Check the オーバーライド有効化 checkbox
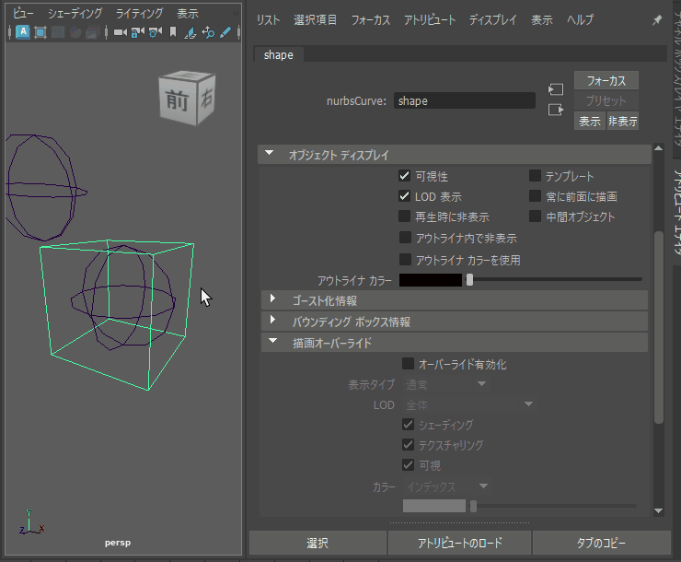 click(408, 364)
